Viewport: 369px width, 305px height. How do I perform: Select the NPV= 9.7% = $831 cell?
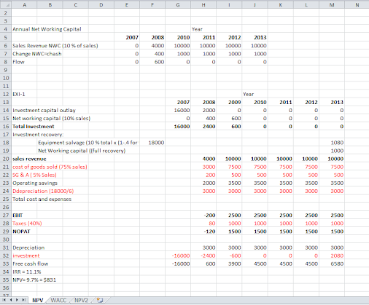pyautogui.click(x=34, y=280)
